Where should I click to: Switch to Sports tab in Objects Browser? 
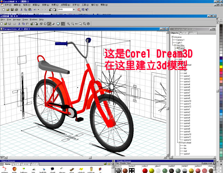coord(16,164)
